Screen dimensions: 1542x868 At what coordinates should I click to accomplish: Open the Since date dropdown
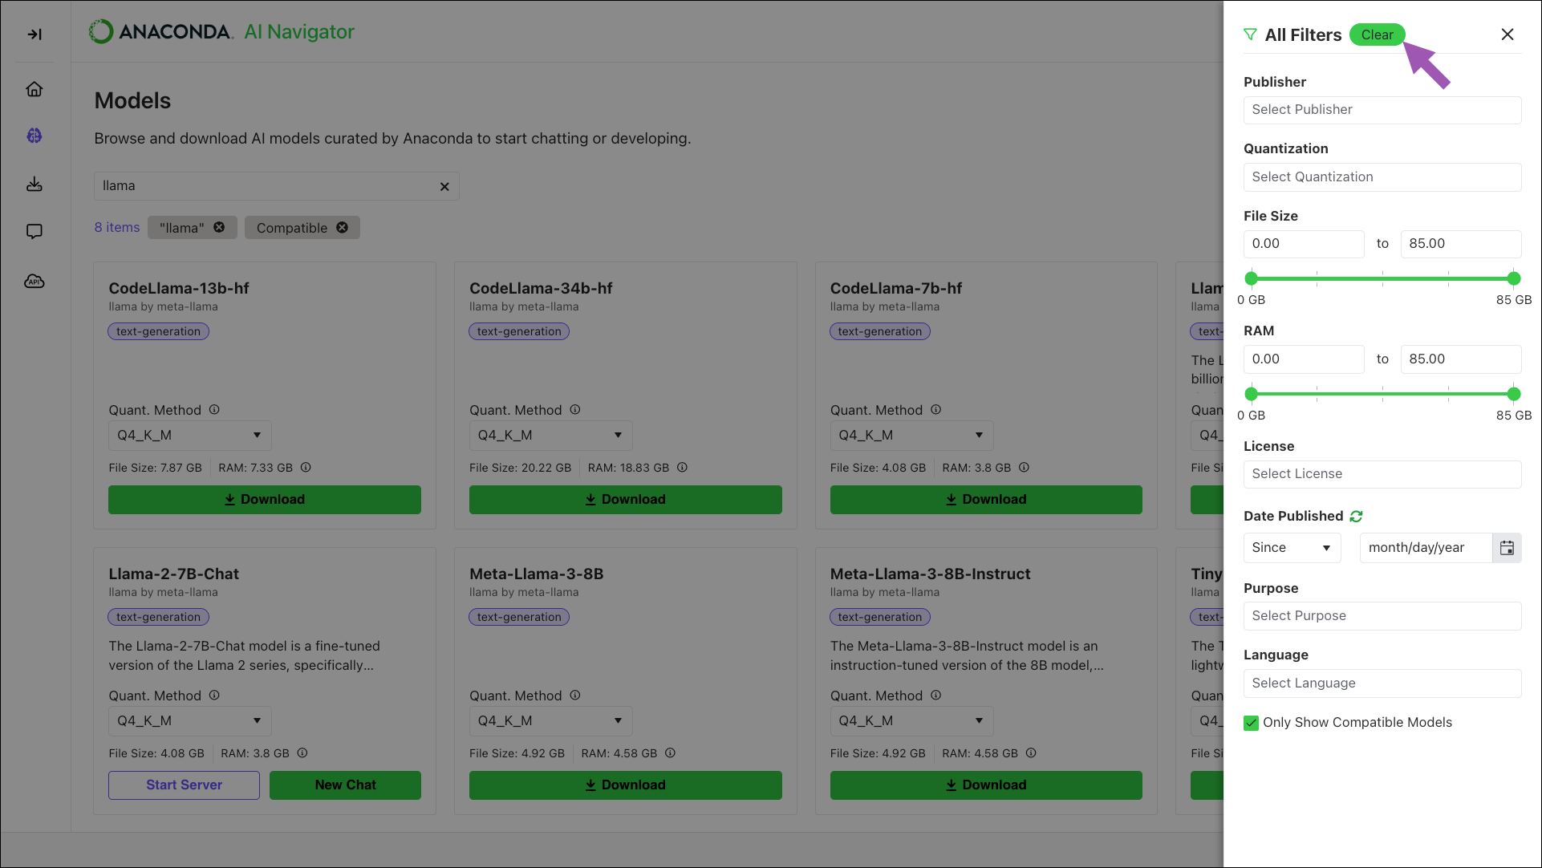1292,547
